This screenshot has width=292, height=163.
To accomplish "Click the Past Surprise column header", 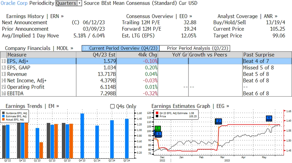I will (267, 55).
